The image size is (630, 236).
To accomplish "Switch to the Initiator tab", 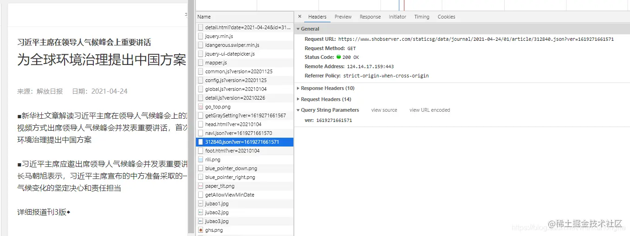I will 397,17.
